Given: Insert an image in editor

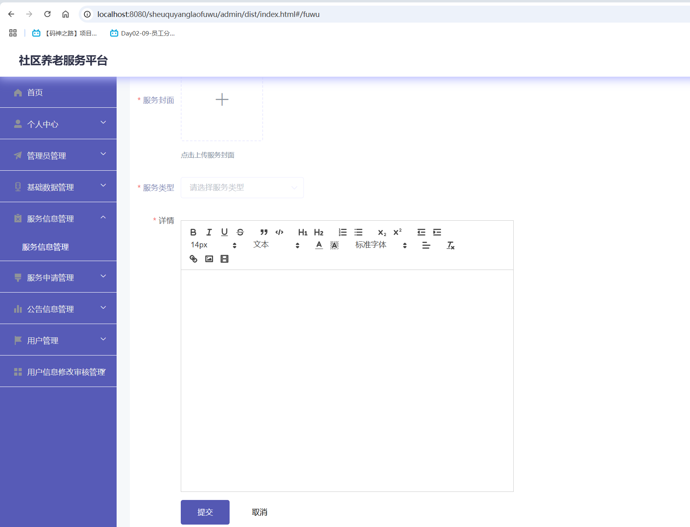Looking at the screenshot, I should click(x=209, y=259).
